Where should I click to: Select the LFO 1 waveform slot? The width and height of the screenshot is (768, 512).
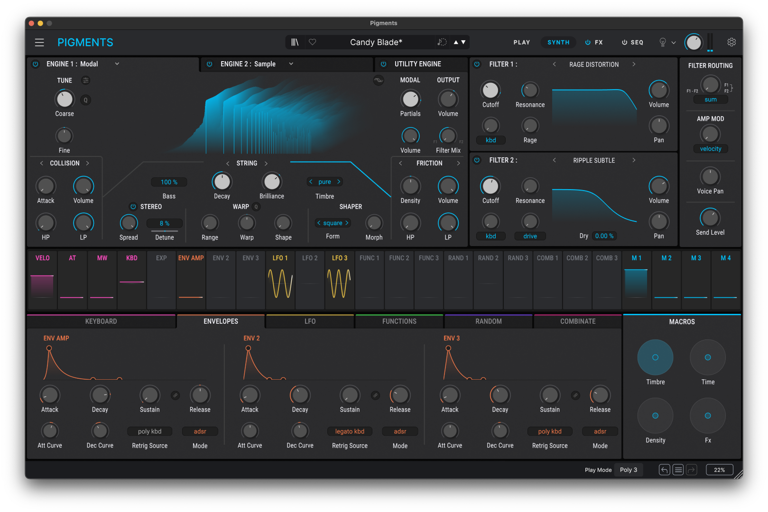[x=280, y=280]
